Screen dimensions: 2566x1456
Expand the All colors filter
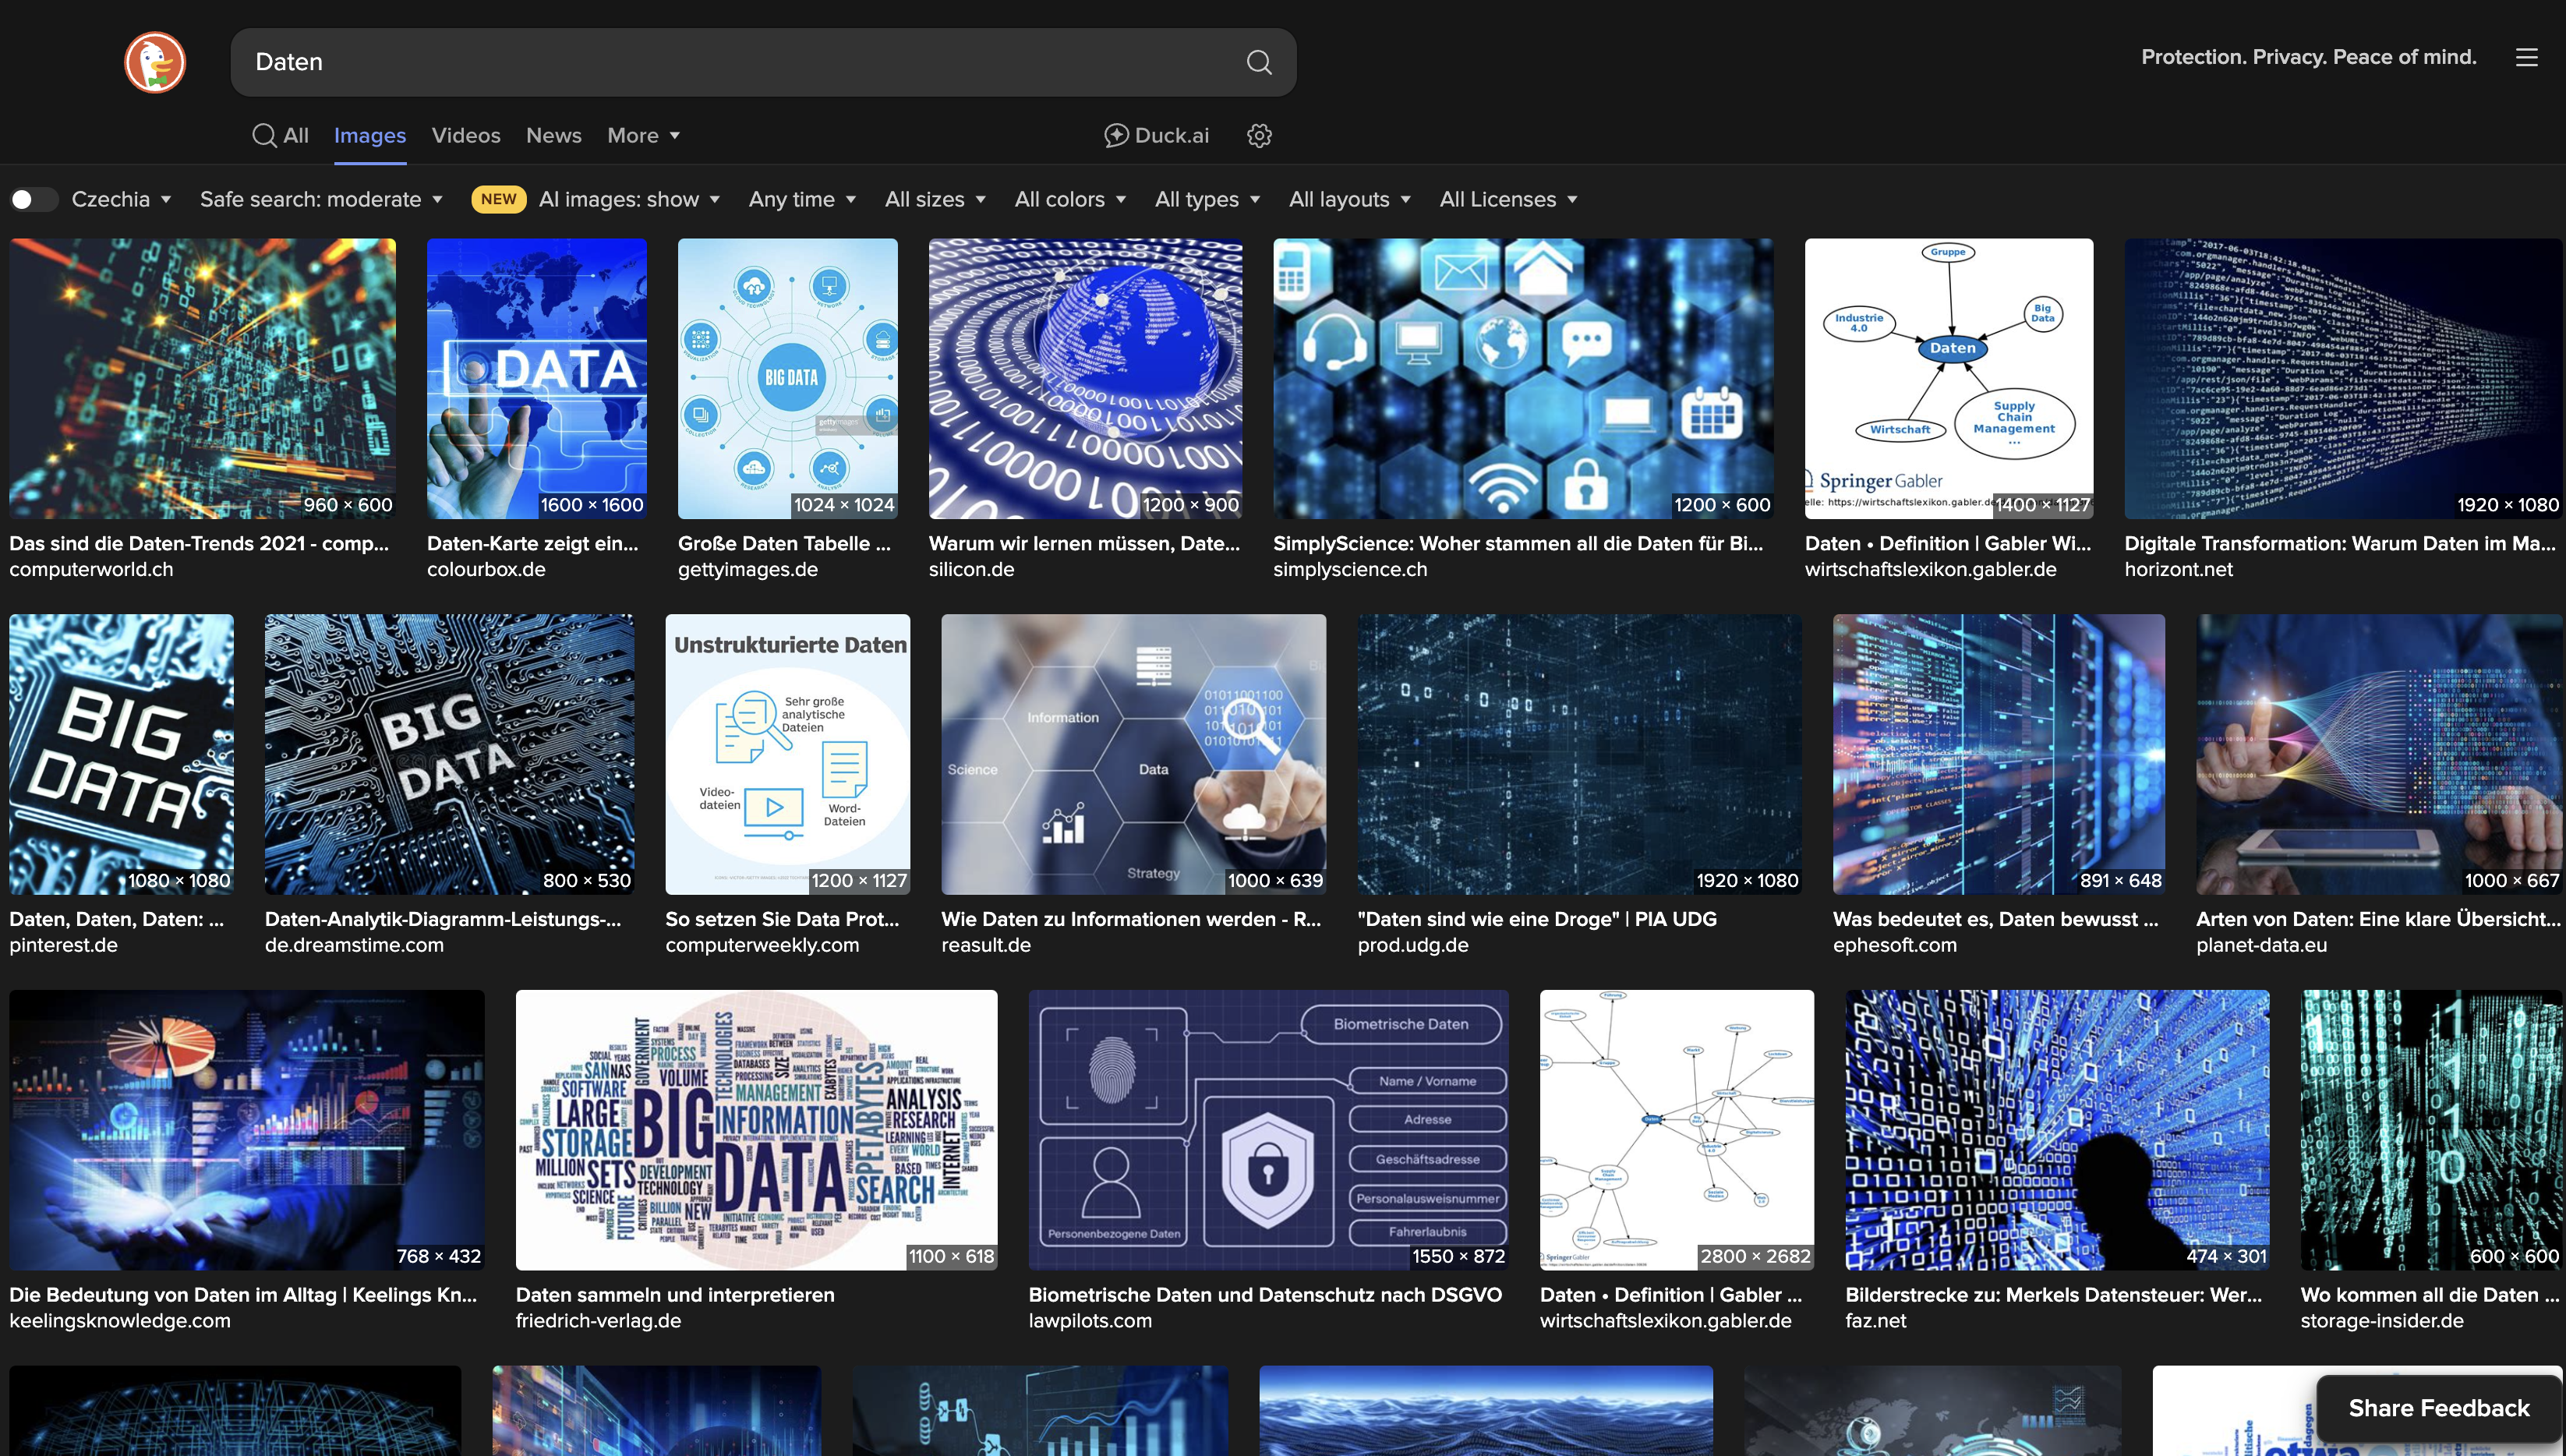tap(1070, 199)
